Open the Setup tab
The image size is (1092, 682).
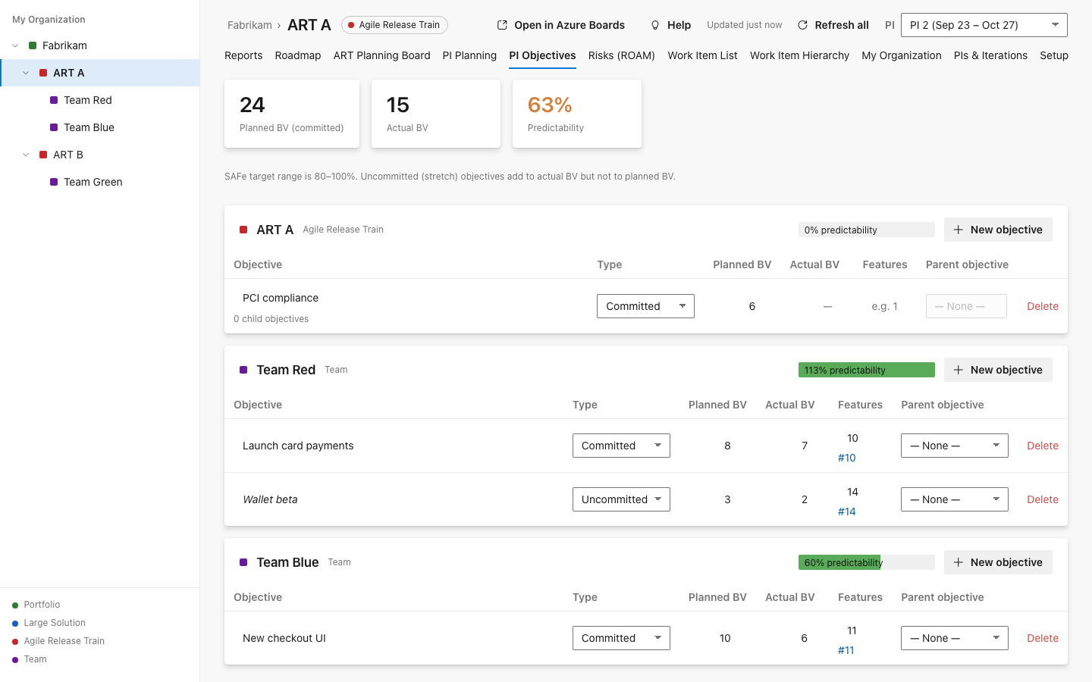tap(1054, 55)
